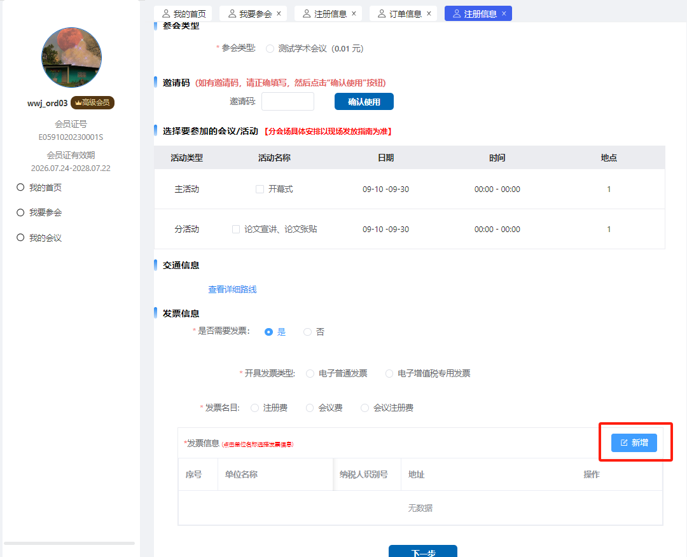Close the active 注册信息 tab
Viewport: 687px width, 557px height.
(x=504, y=13)
